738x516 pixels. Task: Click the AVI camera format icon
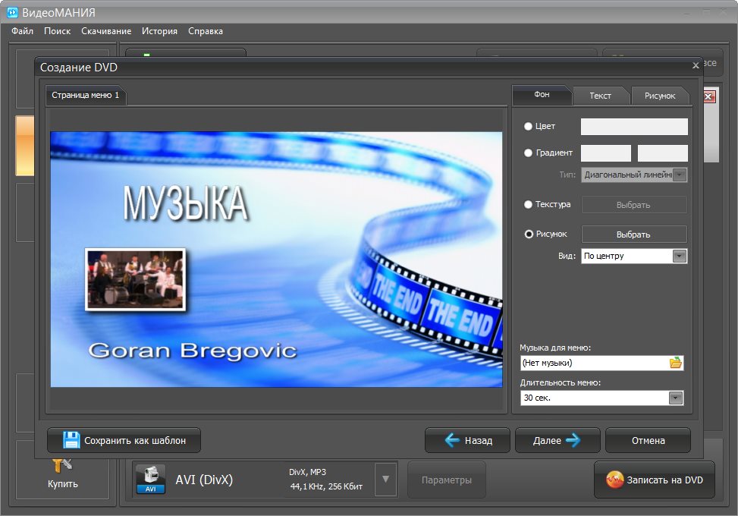(x=151, y=479)
